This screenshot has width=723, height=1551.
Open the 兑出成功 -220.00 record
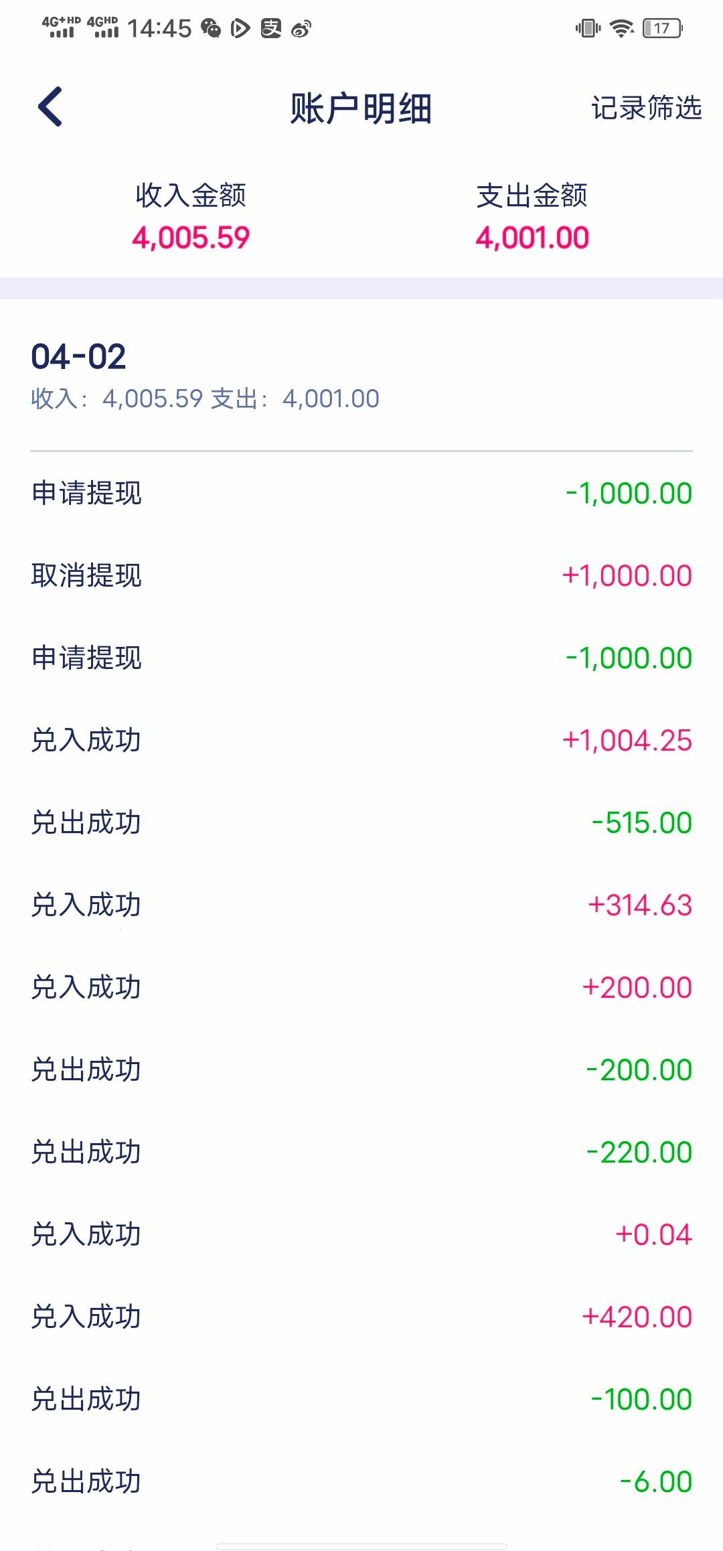361,1152
